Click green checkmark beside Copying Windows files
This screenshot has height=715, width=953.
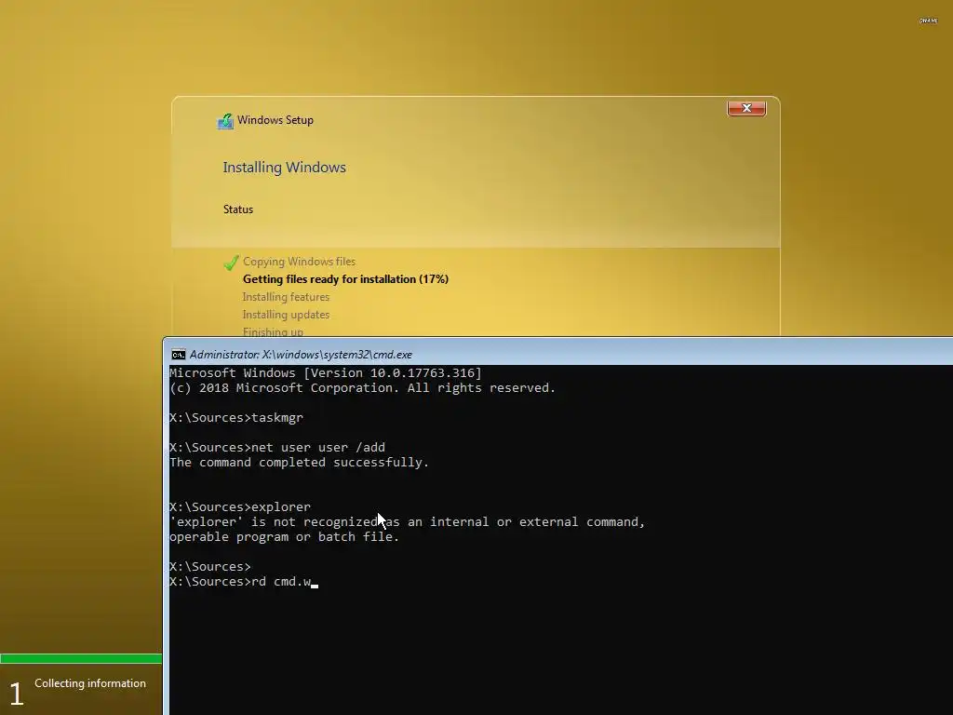(231, 262)
